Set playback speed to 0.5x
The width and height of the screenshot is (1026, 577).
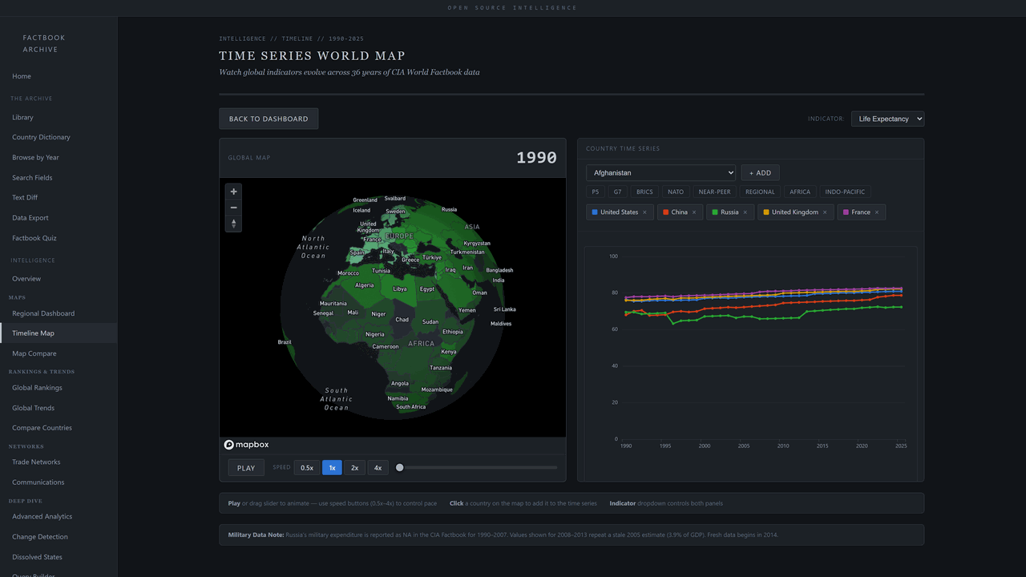pyautogui.click(x=307, y=468)
